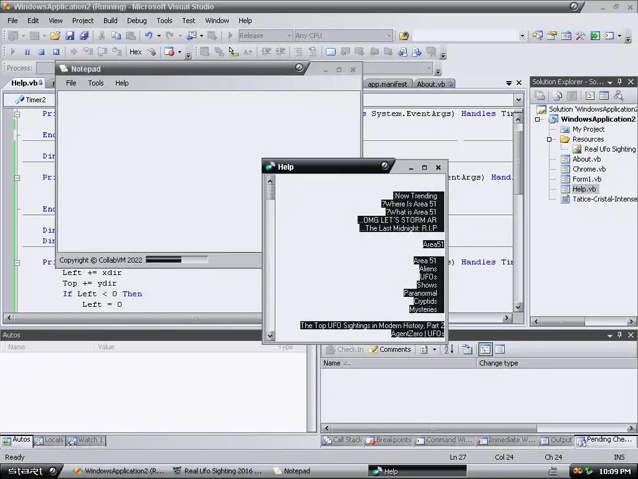The image size is (638, 479).
Task: Click Solution Explorer Properties icon
Action: pos(540,95)
